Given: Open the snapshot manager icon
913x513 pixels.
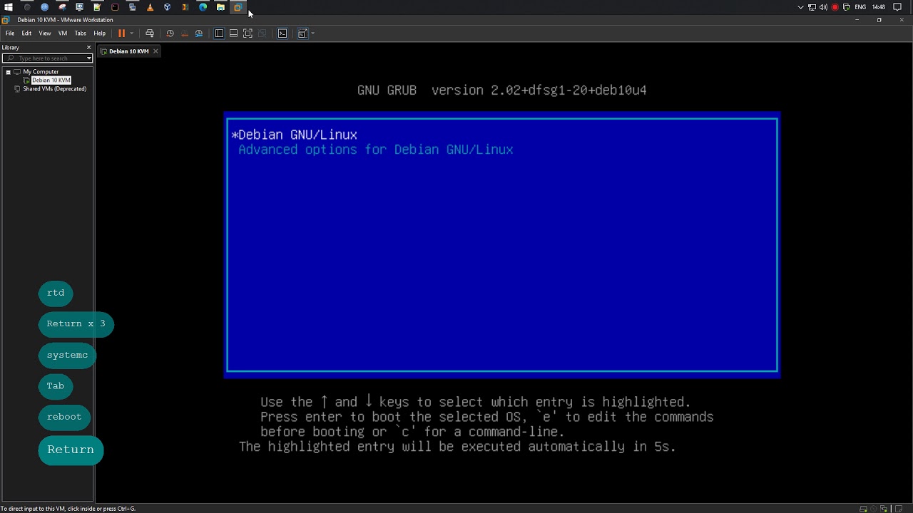Looking at the screenshot, I should click(x=199, y=33).
